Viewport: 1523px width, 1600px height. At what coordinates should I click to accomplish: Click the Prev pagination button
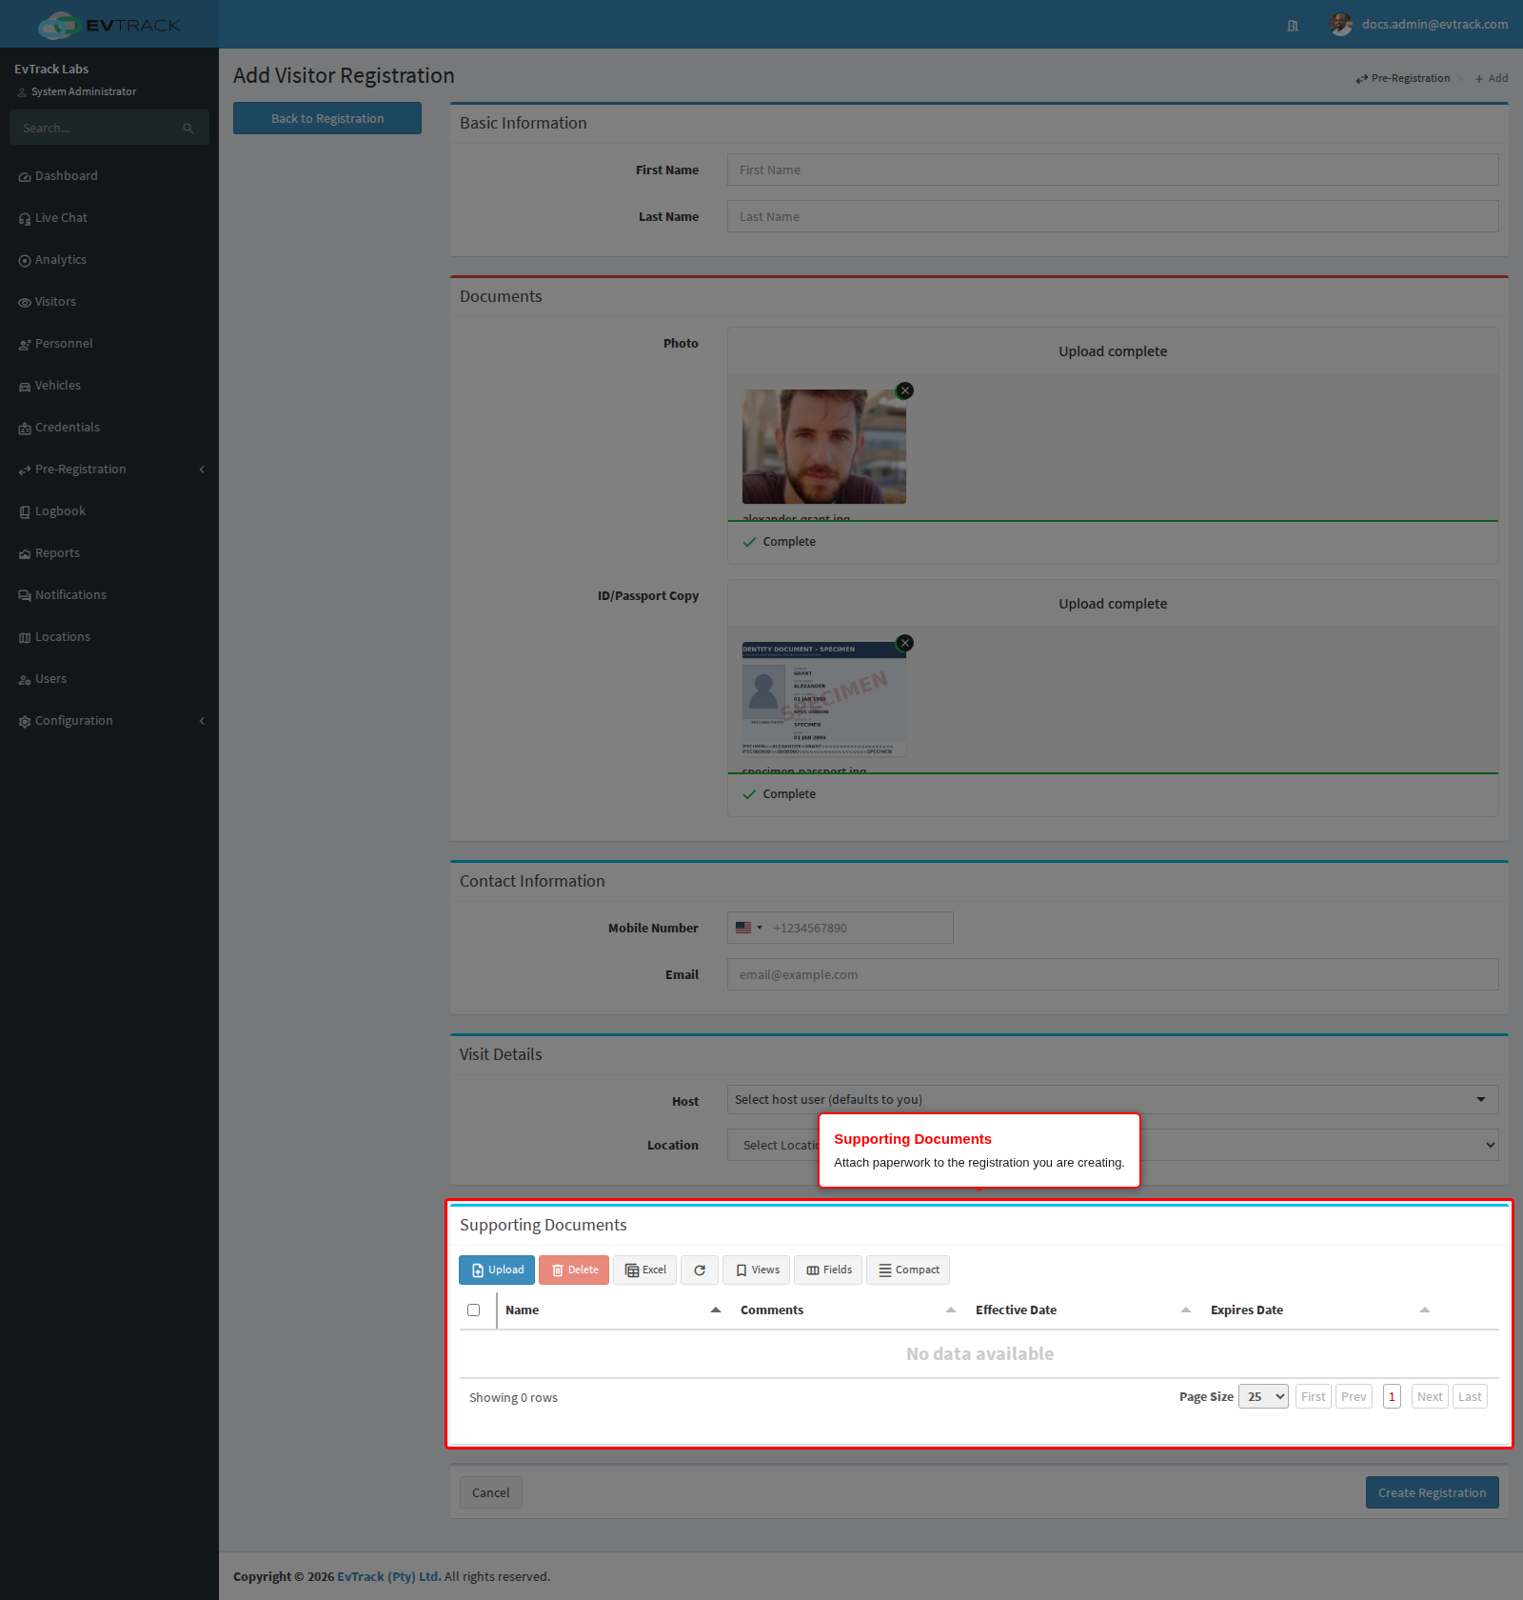(1354, 1396)
